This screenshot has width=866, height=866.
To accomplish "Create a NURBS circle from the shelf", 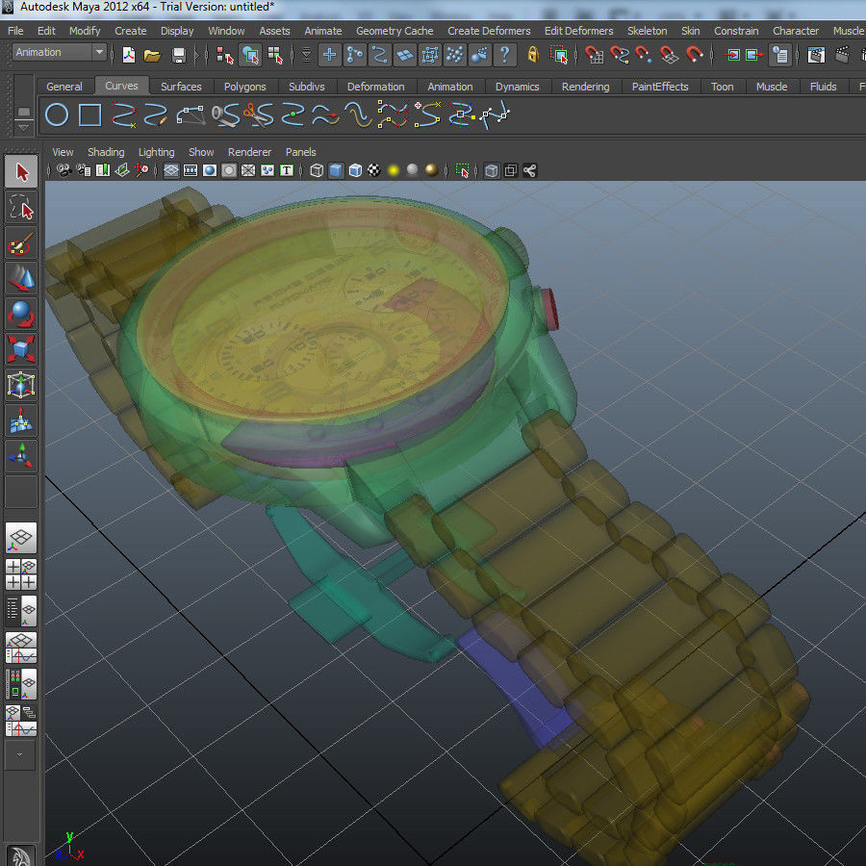I will [57, 115].
